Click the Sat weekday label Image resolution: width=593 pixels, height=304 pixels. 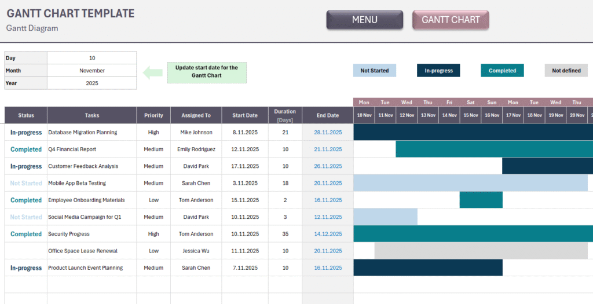click(x=470, y=102)
